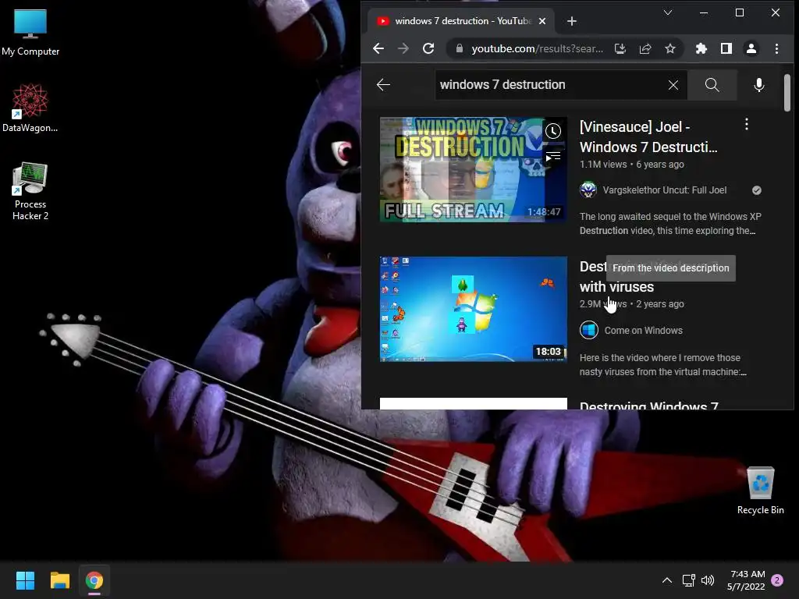The width and height of the screenshot is (799, 599).
Task: Open Vinesauce Windows 7 Destruction thumbnail
Action: 474,169
